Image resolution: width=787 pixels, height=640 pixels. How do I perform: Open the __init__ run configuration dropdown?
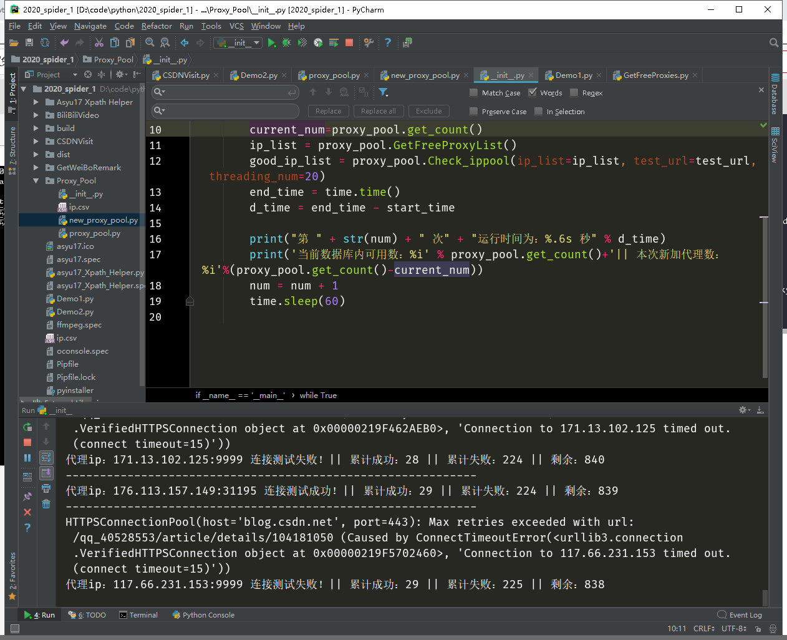click(x=238, y=43)
